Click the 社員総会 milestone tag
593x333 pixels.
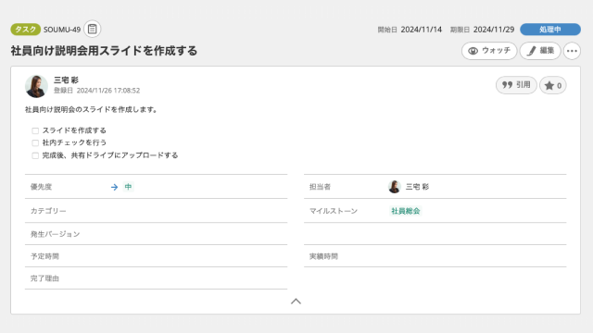pos(406,211)
